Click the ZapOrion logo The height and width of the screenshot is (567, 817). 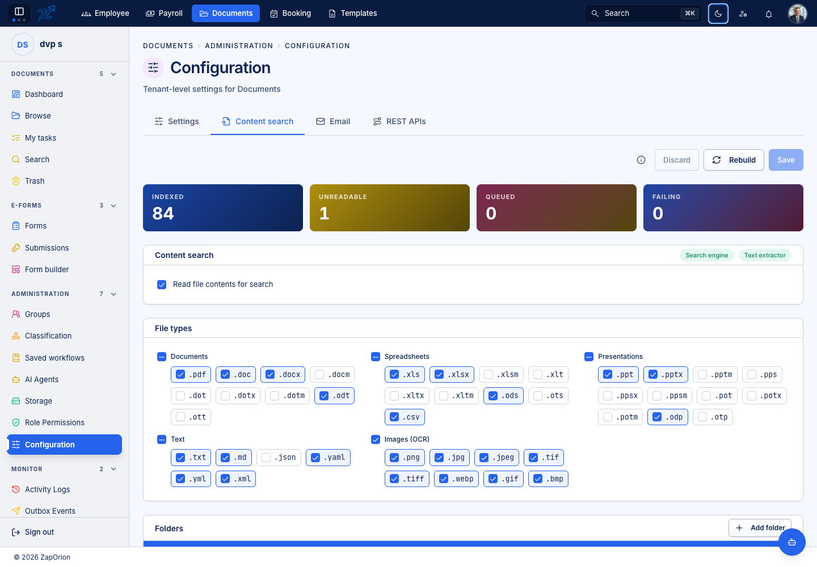(x=47, y=13)
